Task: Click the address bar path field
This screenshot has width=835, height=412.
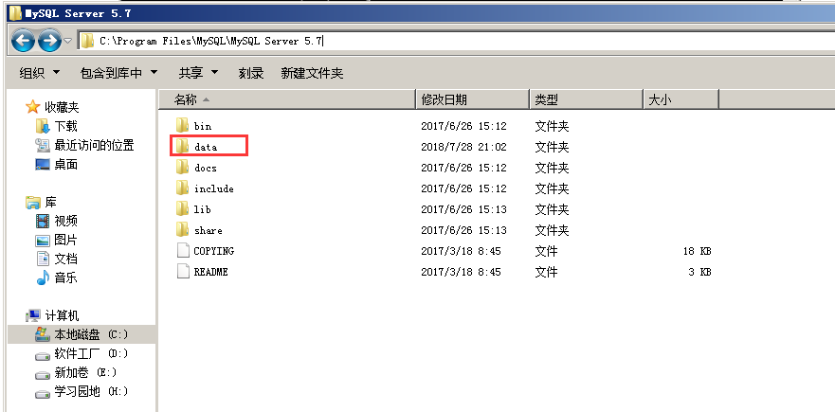Action: point(458,41)
